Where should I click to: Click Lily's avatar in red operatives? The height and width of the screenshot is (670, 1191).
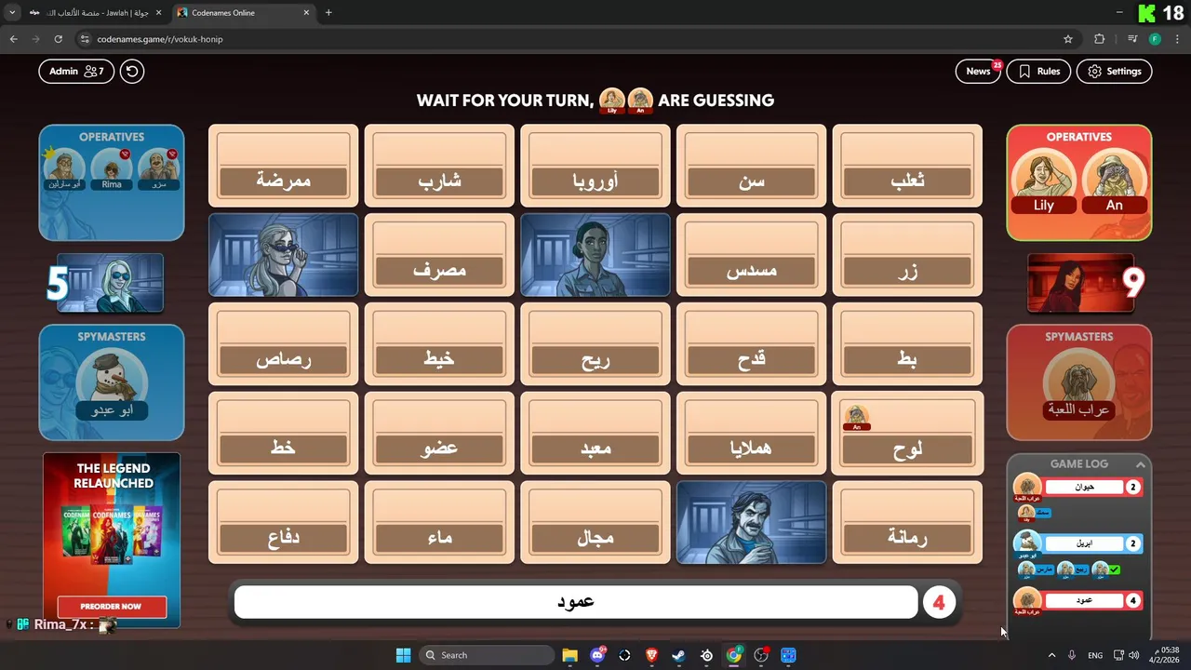pos(1043,179)
